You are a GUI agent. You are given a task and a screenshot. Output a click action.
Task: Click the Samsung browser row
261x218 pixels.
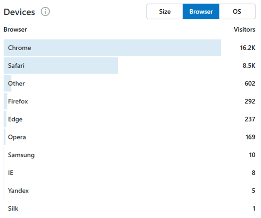21,155
